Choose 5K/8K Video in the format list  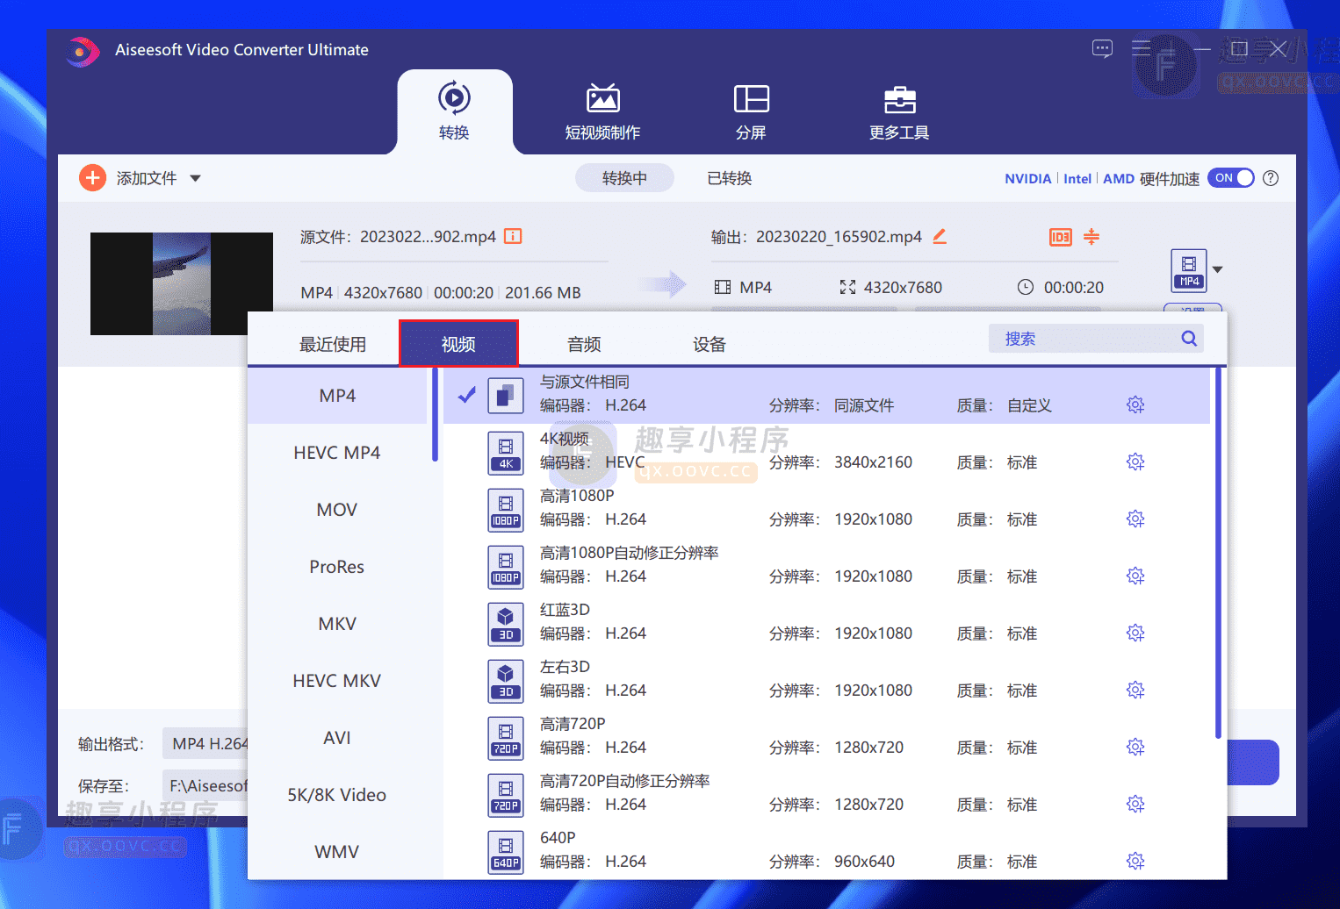click(x=337, y=795)
